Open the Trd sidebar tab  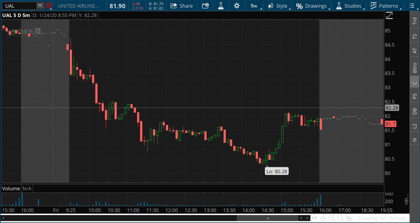click(415, 21)
